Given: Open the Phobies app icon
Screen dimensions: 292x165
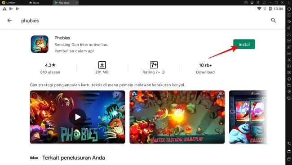Looking at the screenshot, I should click(40, 44).
